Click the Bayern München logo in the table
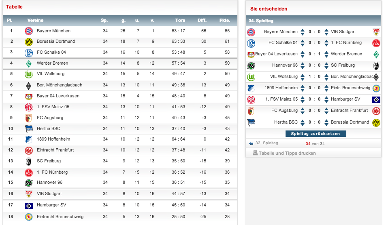This screenshot has width=386, height=225. (x=29, y=31)
